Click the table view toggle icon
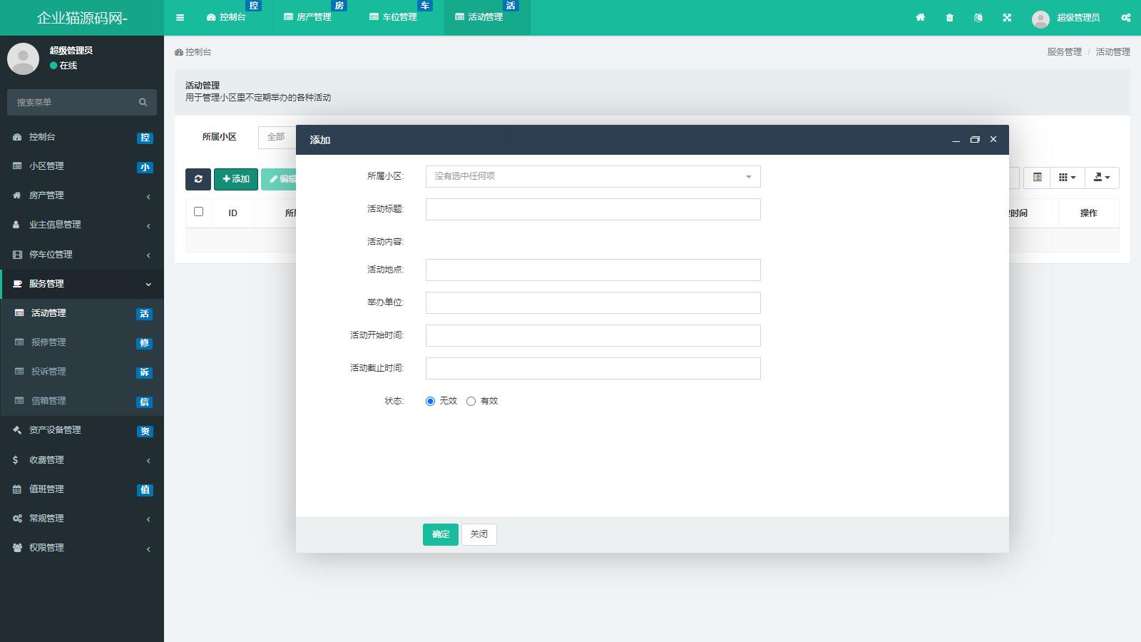The width and height of the screenshot is (1141, 642). click(x=1038, y=178)
